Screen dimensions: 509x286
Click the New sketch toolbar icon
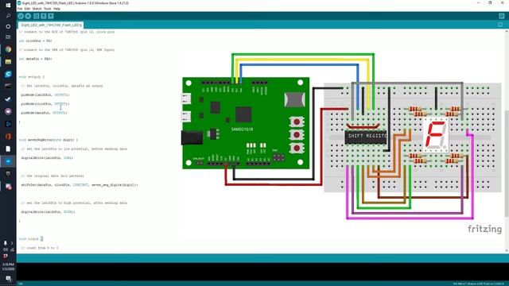37,16
